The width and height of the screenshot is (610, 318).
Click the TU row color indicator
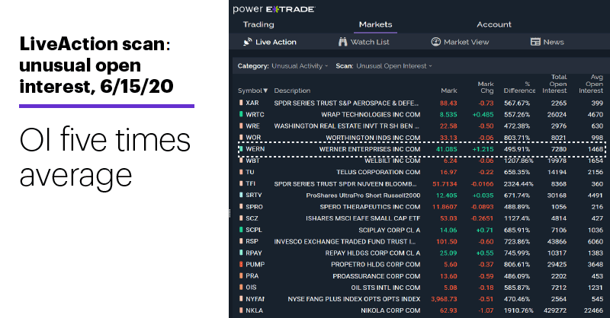(x=241, y=172)
